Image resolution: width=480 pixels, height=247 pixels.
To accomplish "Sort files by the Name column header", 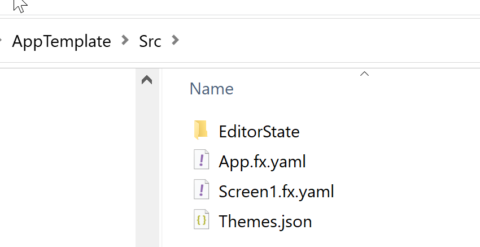I will pyautogui.click(x=212, y=89).
